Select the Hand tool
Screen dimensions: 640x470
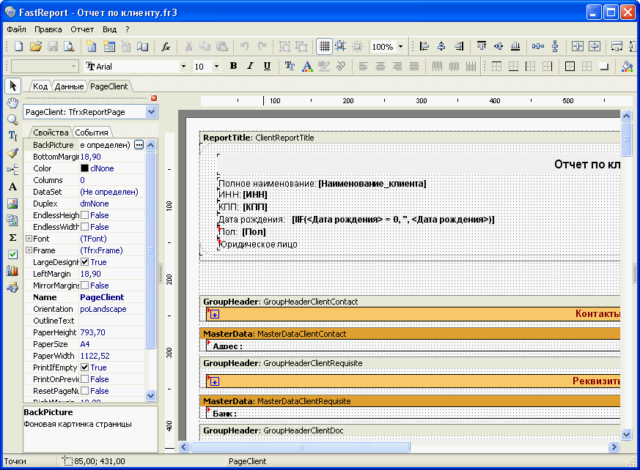click(x=12, y=102)
